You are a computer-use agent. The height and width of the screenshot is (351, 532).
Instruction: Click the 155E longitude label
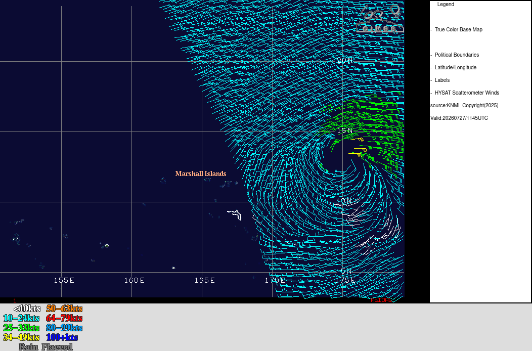[x=64, y=280]
